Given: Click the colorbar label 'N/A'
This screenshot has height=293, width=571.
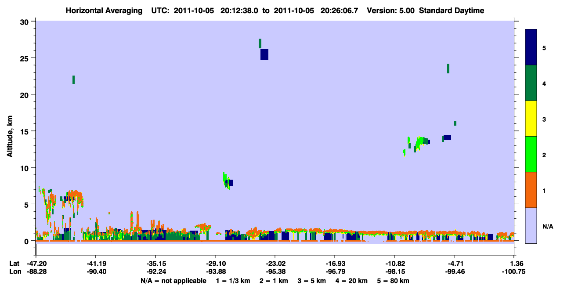Looking at the screenshot, I should [547, 226].
